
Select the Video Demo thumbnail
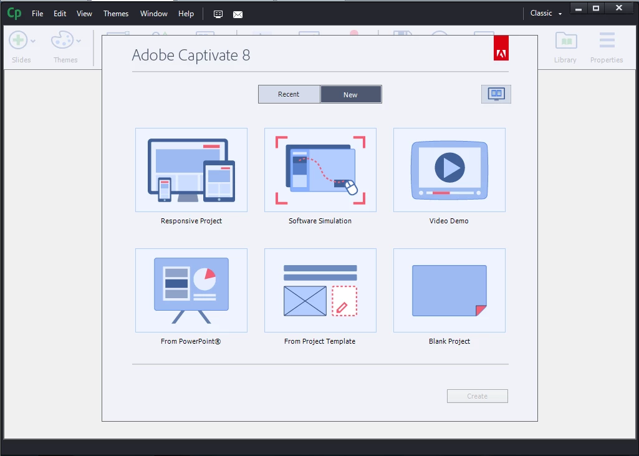coord(449,170)
